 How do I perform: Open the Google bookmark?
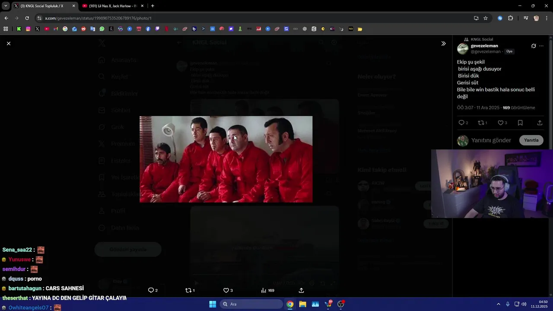(x=65, y=29)
